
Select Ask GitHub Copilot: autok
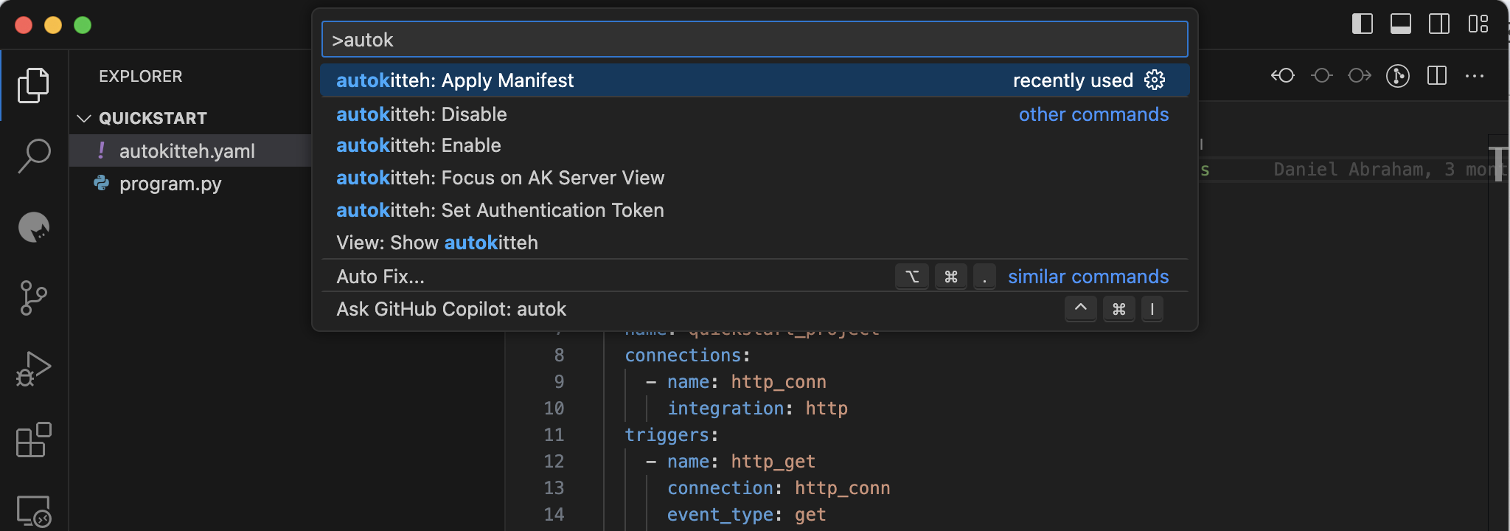point(755,309)
